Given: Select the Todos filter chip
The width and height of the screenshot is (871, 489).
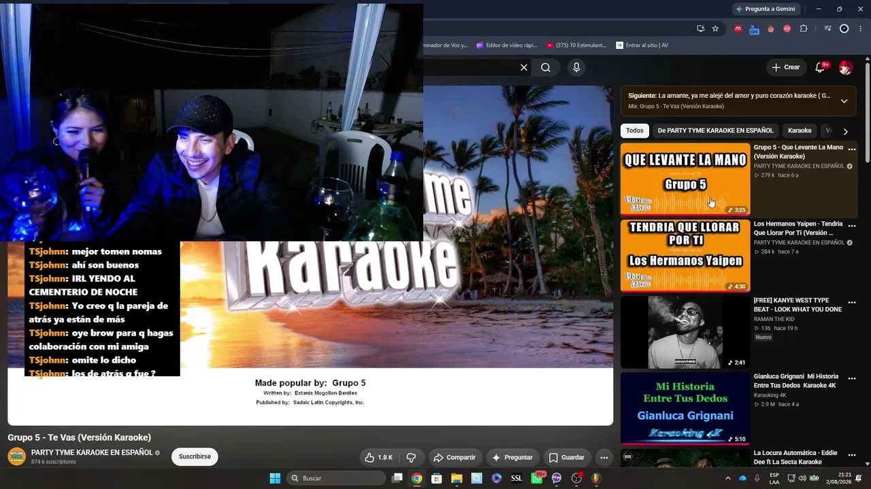Looking at the screenshot, I should (x=635, y=130).
